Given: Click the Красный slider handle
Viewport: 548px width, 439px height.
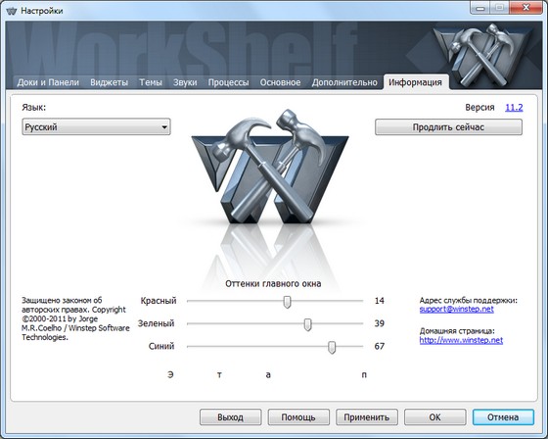Looking at the screenshot, I should pos(287,301).
